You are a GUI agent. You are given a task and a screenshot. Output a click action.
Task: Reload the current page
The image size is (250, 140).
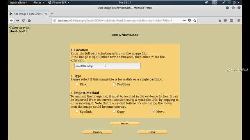(x=23, y=21)
